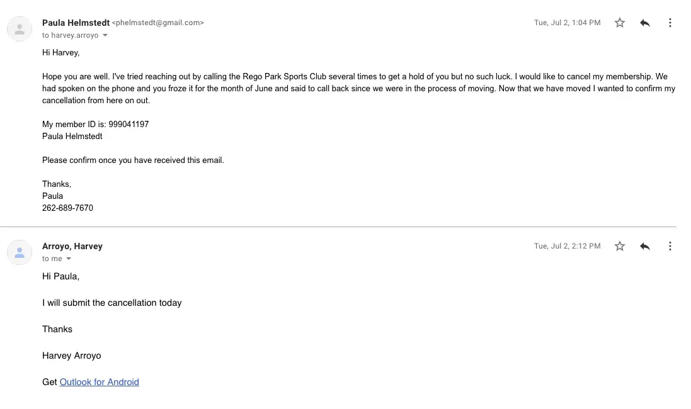Image resolution: width=691 pixels, height=409 pixels.
Task: Open more options menu for Harvey's message
Action: coord(670,246)
